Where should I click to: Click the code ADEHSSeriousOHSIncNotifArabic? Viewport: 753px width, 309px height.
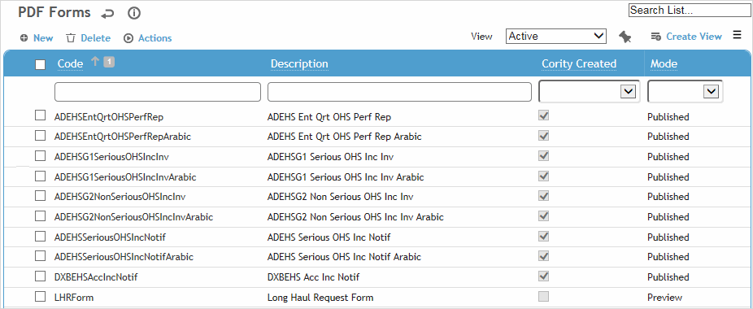[124, 257]
